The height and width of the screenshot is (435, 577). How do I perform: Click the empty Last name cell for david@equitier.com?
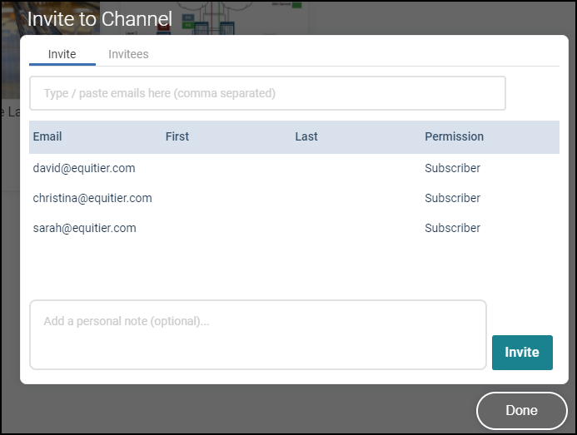(354, 168)
